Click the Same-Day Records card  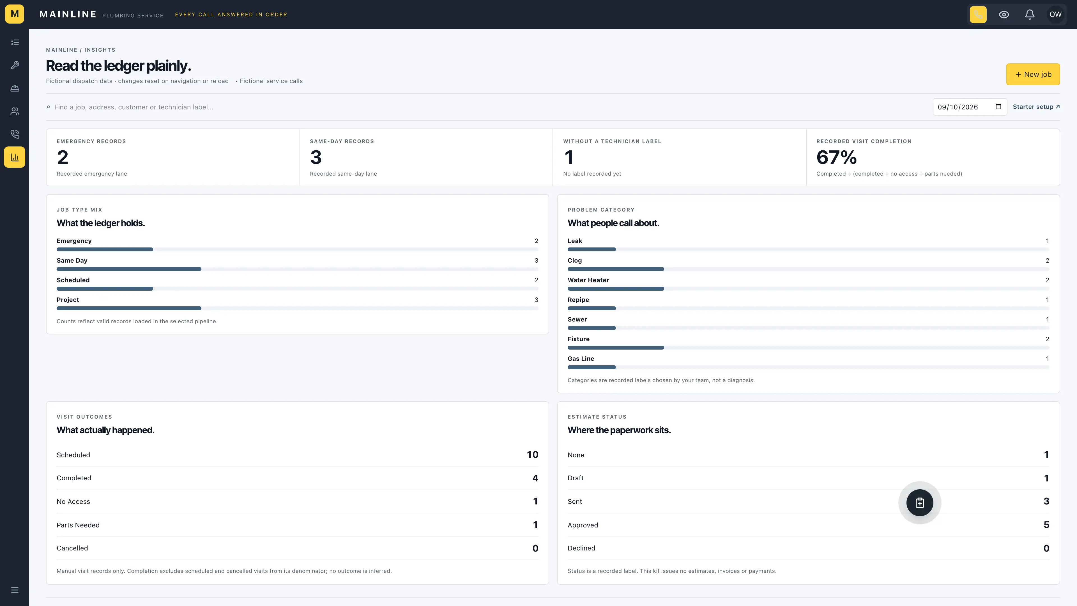point(426,157)
